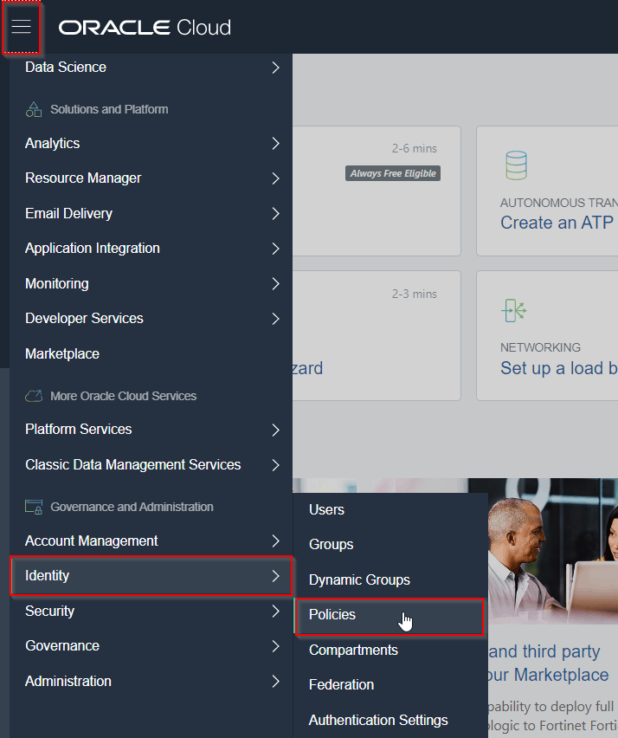Screen dimensions: 618x738
Task: Select Policies from the Identity submenu
Action: click(332, 614)
